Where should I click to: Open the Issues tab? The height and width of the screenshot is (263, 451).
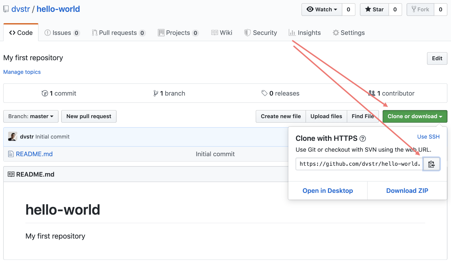(x=62, y=33)
